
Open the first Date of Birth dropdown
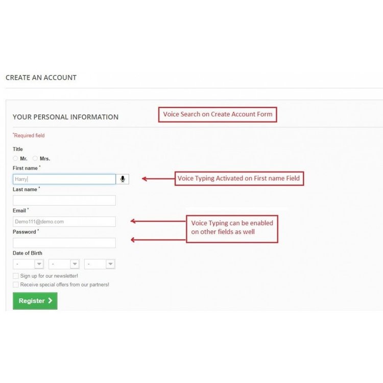pyautogui.click(x=28, y=264)
